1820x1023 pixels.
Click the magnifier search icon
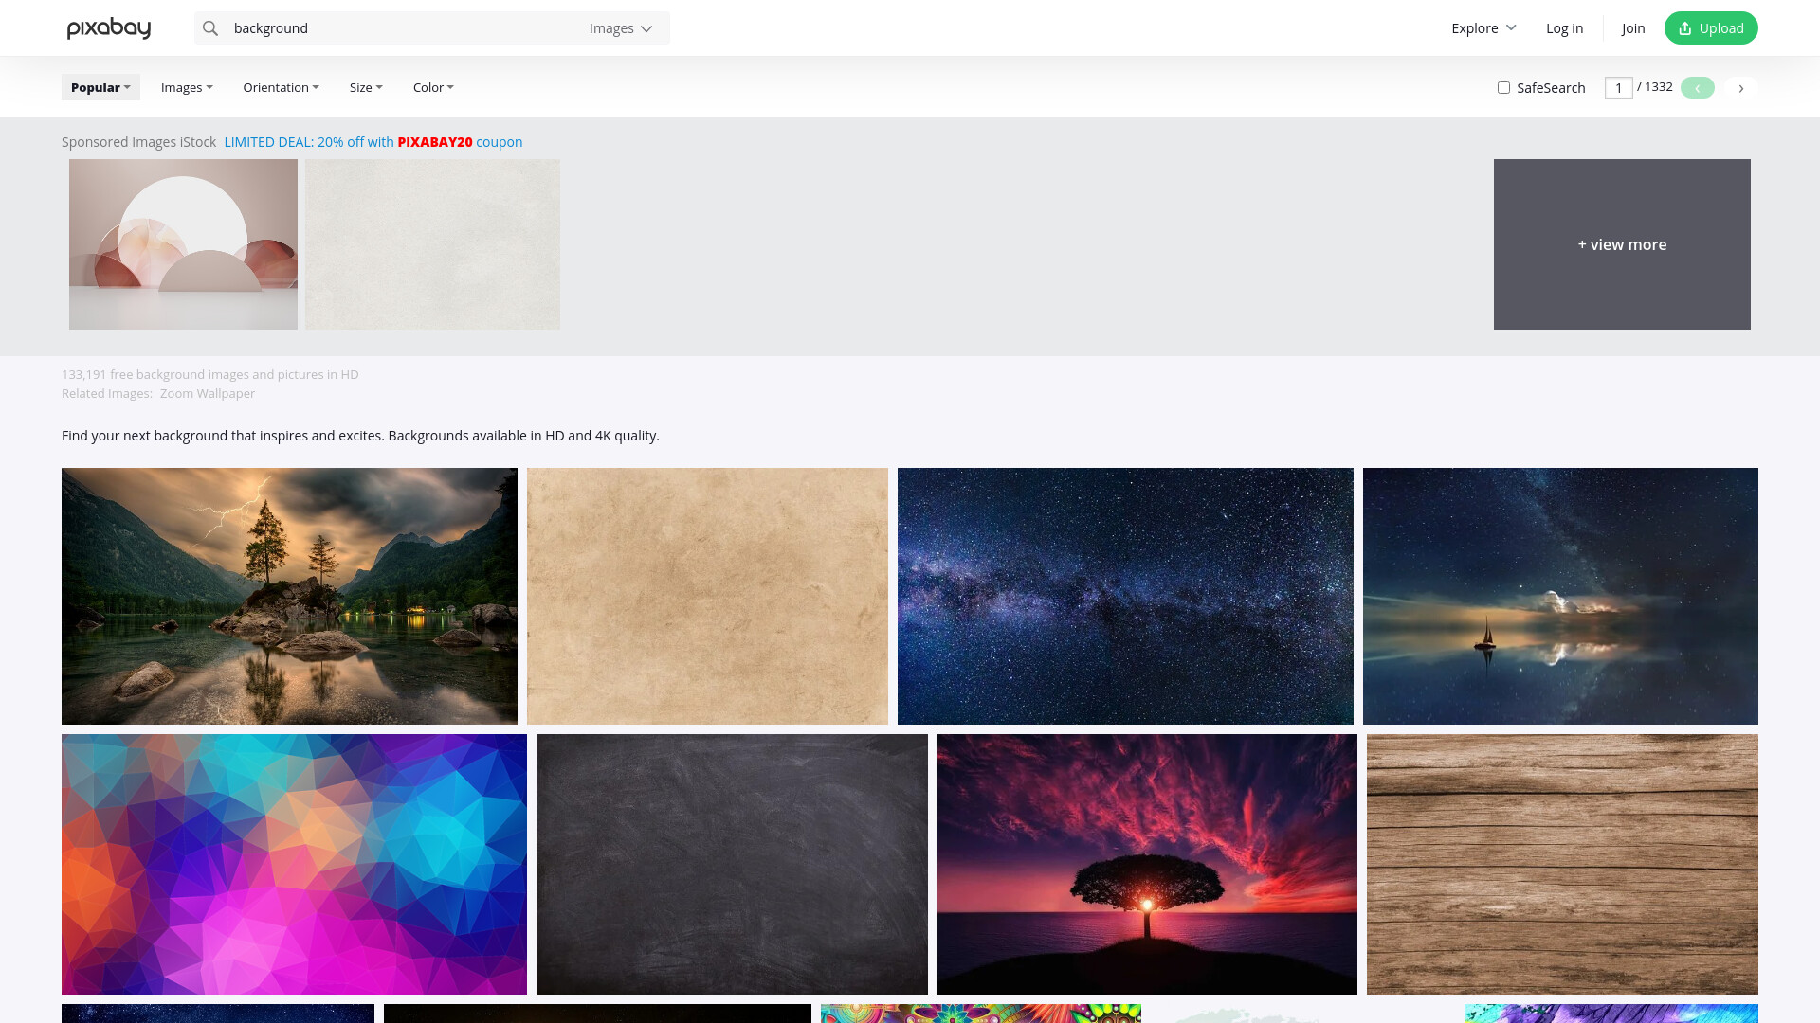coord(210,28)
